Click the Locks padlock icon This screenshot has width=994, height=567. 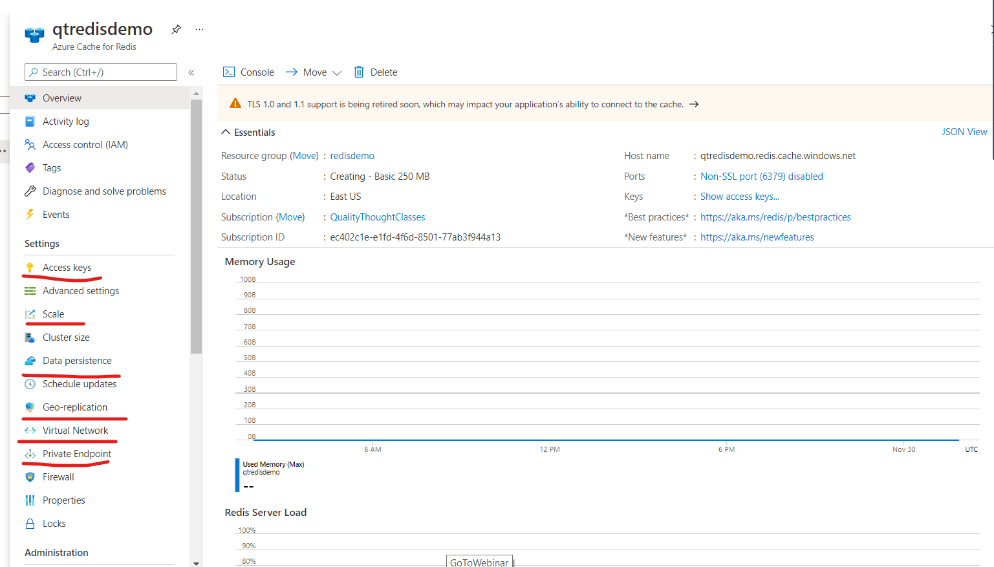click(30, 524)
